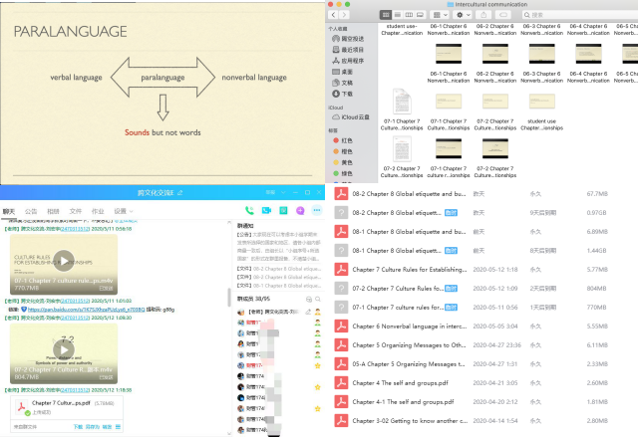
Task: Edit the group name with the pencil icon
Action: pyautogui.click(x=180, y=192)
